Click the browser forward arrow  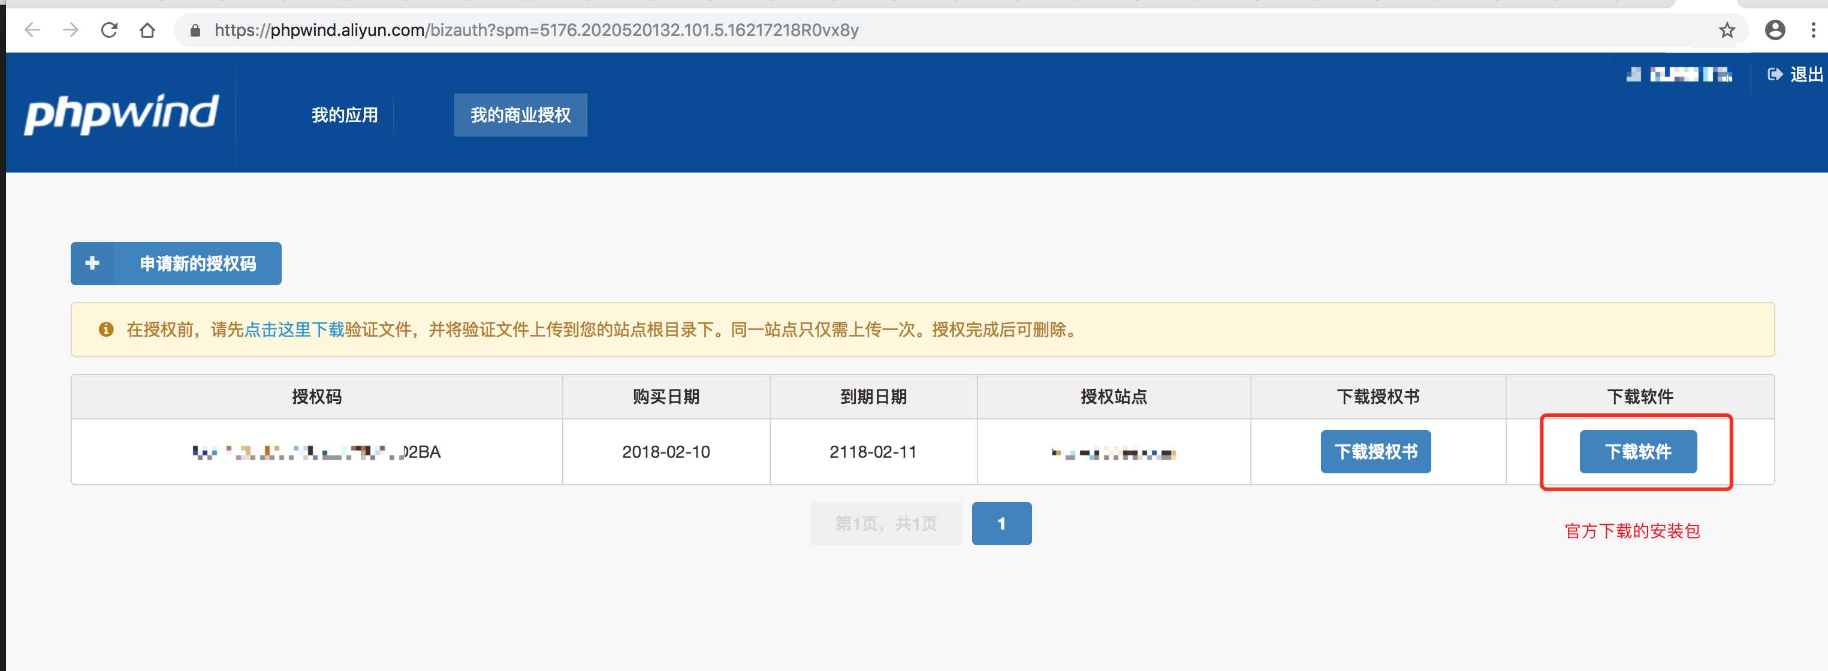tap(70, 30)
